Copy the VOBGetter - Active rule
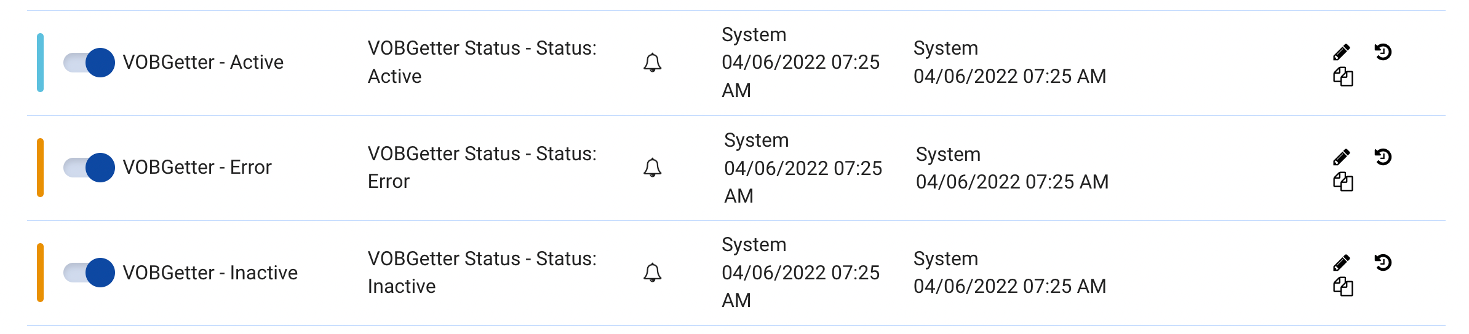This screenshot has width=1469, height=334. point(1343,77)
